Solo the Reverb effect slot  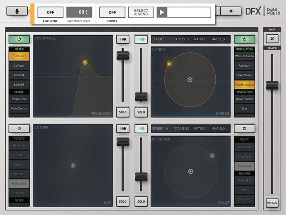click(123, 201)
